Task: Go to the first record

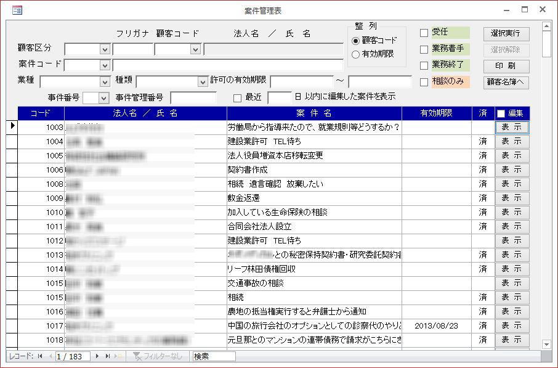Action: click(x=40, y=356)
